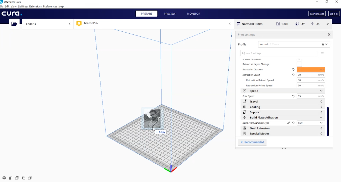
Task: Select the PREPARE stage tab
Action: click(147, 14)
